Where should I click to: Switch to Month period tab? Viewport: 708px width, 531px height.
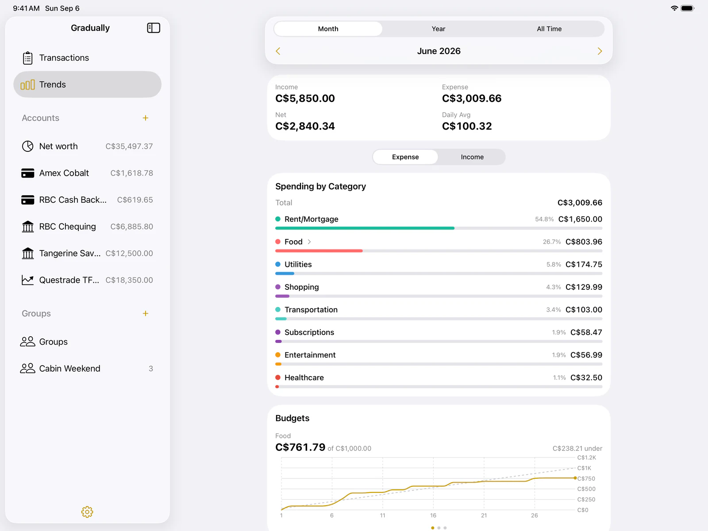pyautogui.click(x=328, y=29)
